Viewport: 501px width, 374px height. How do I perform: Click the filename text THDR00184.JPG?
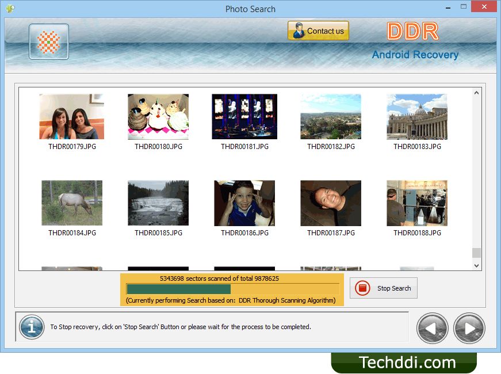click(x=72, y=232)
